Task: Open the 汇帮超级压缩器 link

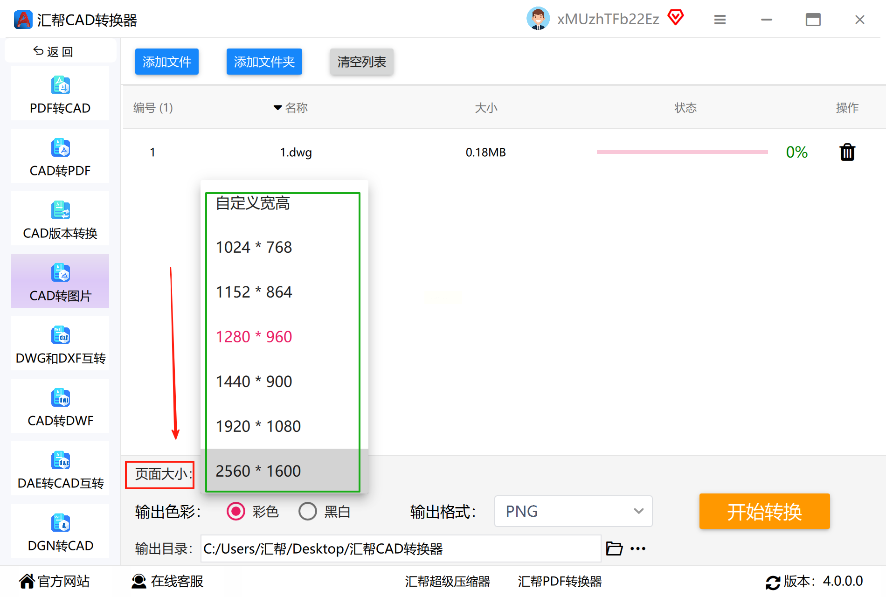Action: (448, 581)
